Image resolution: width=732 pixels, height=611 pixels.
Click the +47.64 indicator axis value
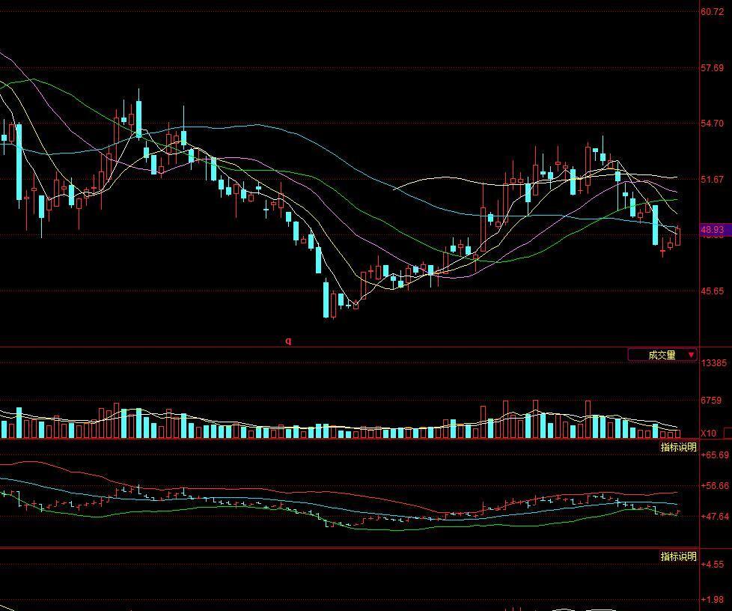[x=715, y=517]
